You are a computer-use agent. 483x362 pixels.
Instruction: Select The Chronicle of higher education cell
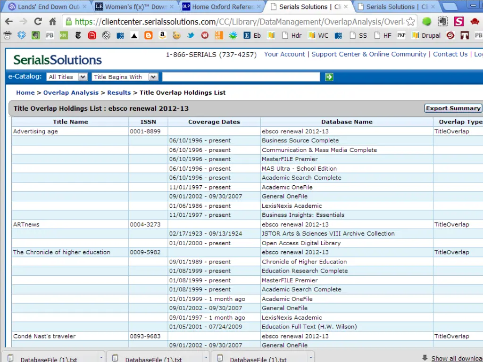pos(70,252)
